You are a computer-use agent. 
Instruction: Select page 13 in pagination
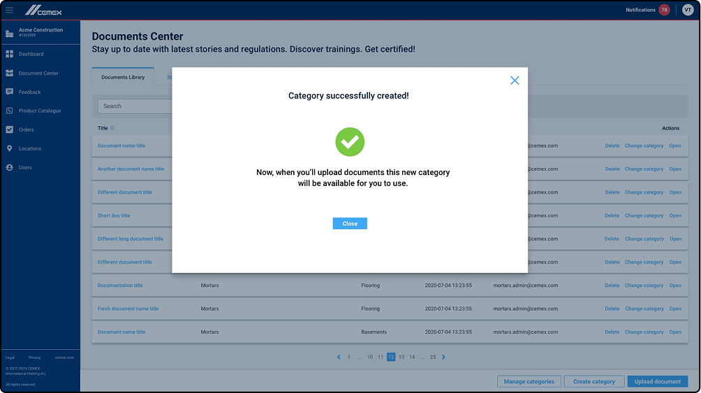[x=401, y=357]
